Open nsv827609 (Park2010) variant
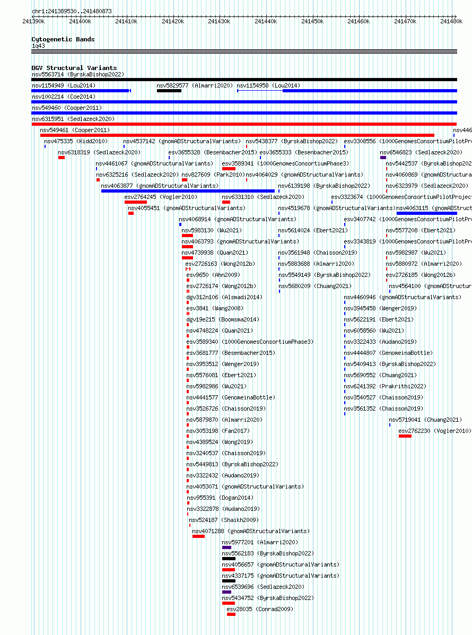This screenshot has width=472, height=635. (x=213, y=175)
